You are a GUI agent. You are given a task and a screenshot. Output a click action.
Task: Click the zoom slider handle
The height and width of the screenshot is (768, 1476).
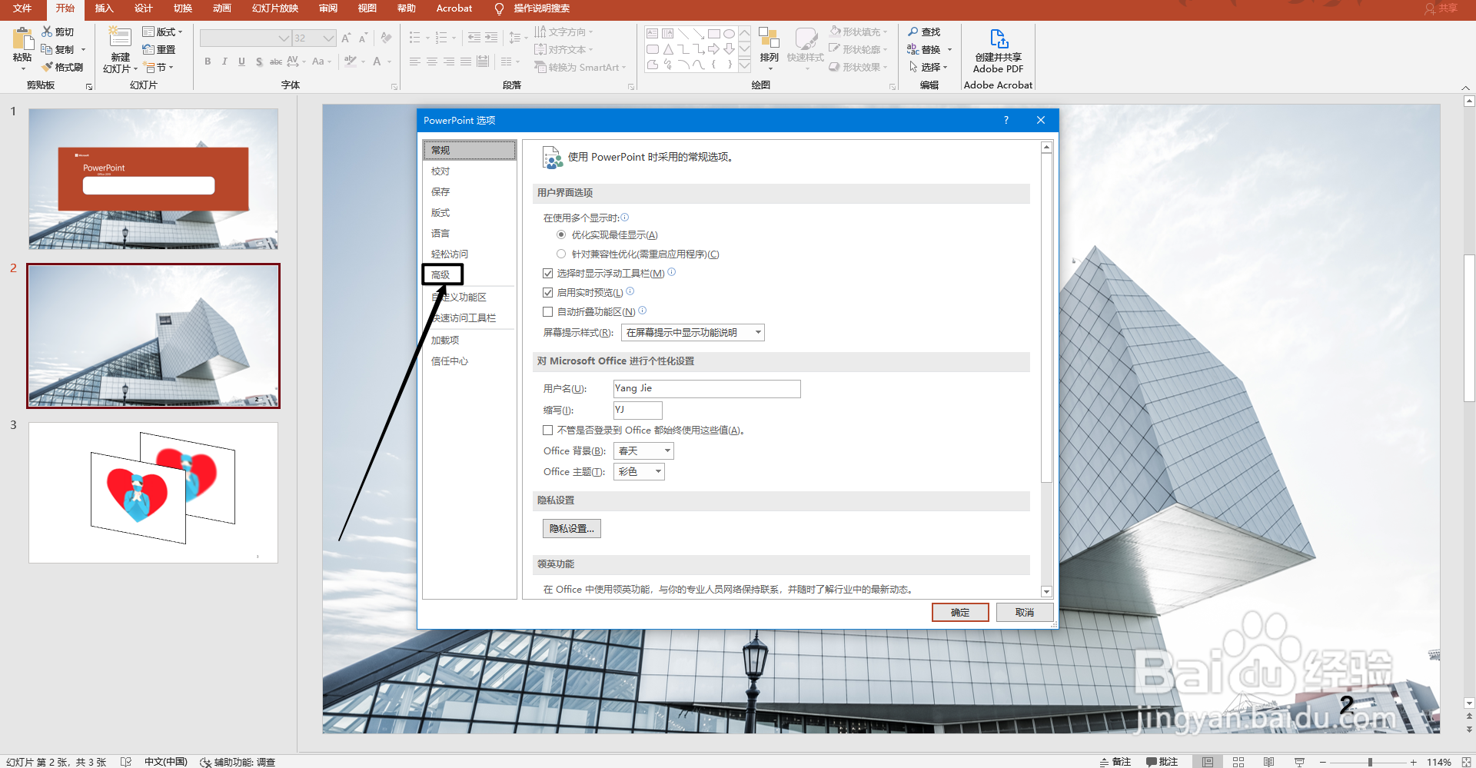(x=1370, y=762)
